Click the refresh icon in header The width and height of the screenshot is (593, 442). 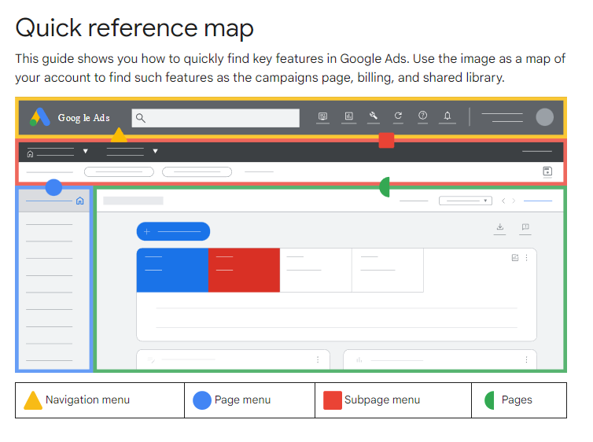pyautogui.click(x=398, y=116)
